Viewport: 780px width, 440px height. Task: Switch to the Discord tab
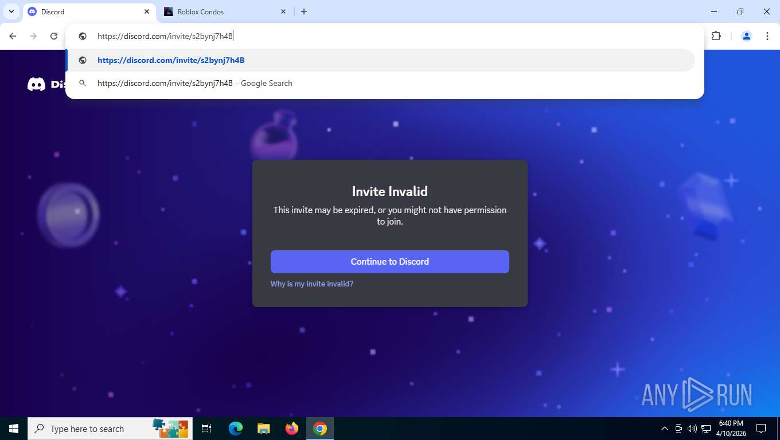tap(89, 11)
